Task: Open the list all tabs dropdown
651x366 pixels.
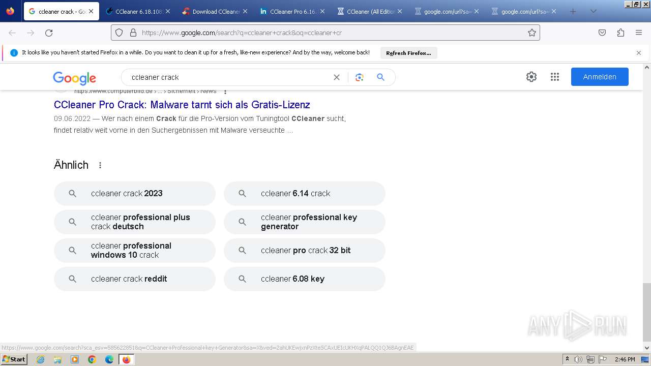Action: [593, 11]
